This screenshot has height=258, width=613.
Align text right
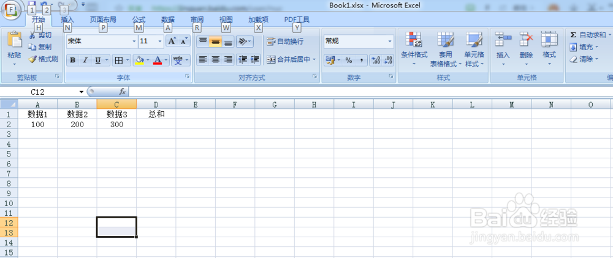coord(228,60)
